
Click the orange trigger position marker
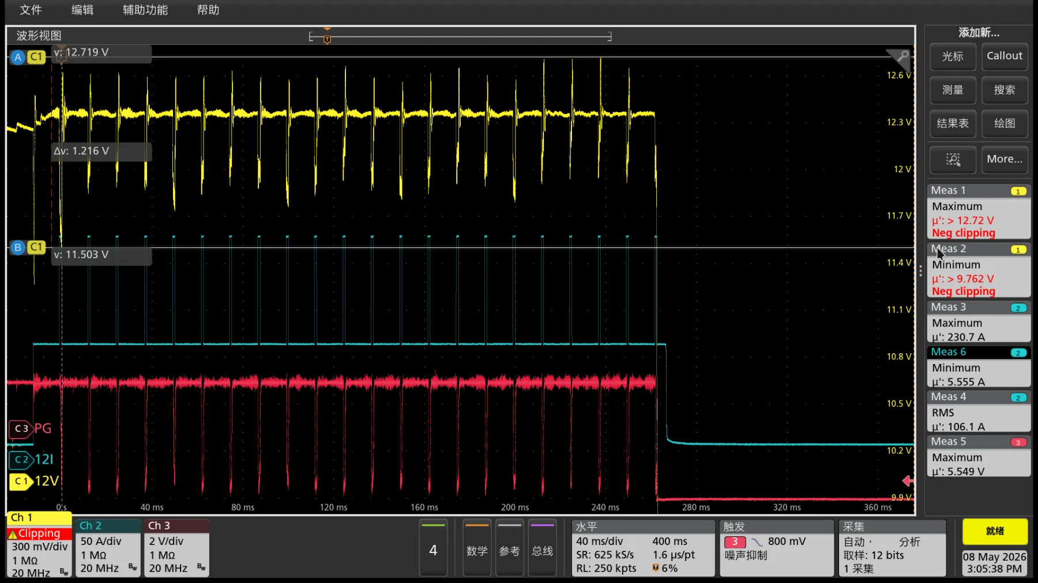tap(327, 40)
